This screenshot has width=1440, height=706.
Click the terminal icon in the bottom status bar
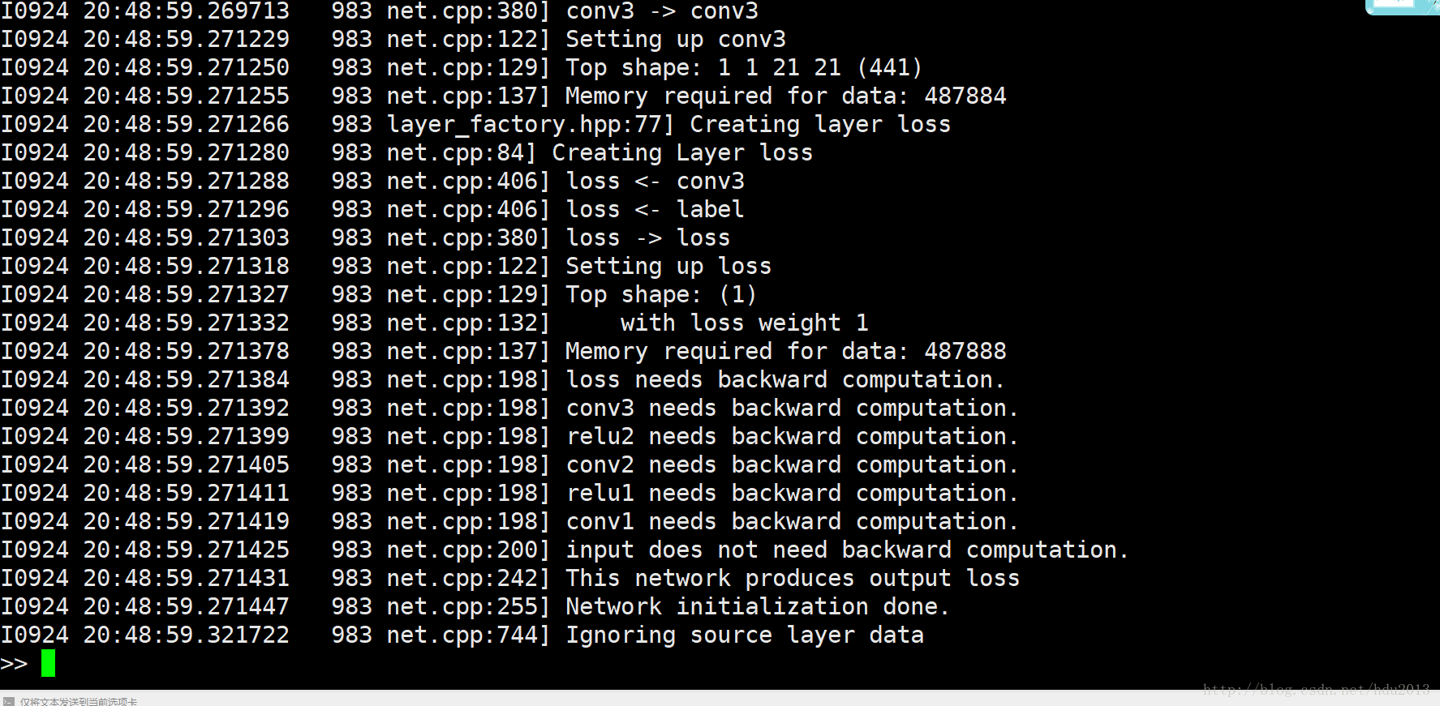point(8,701)
